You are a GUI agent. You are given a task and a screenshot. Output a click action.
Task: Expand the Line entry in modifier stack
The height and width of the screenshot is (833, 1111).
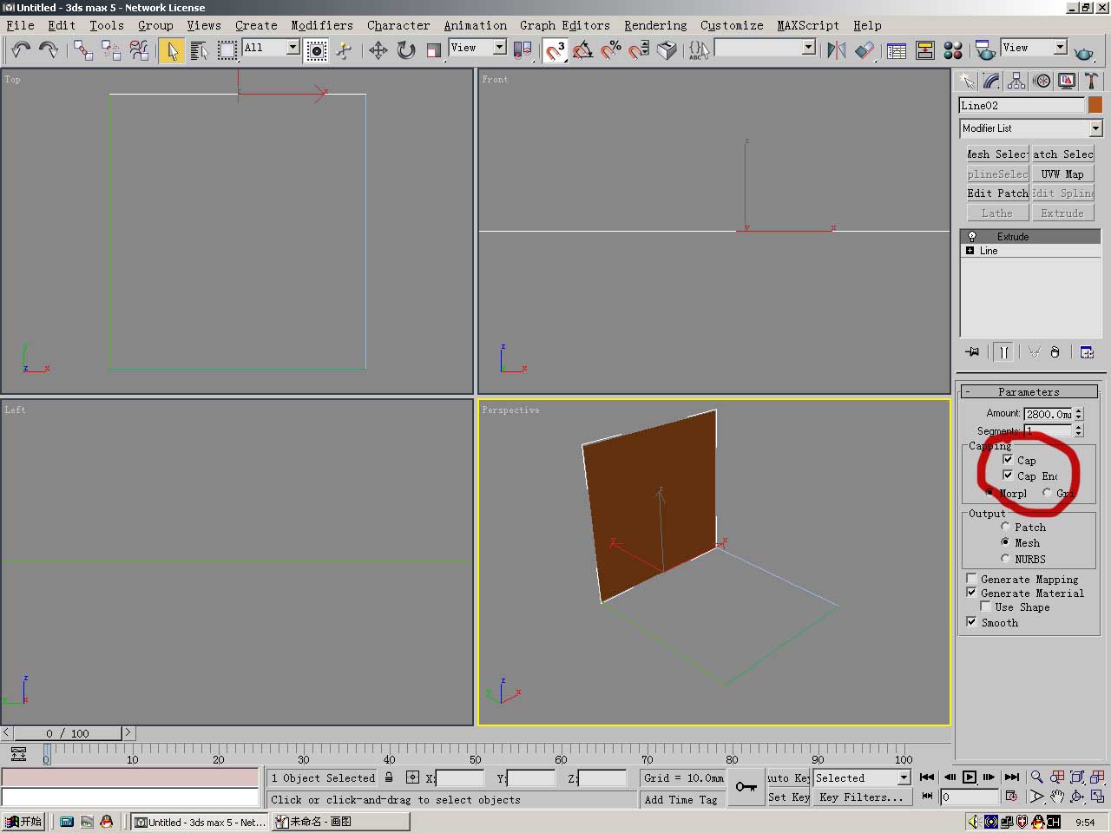(x=970, y=251)
